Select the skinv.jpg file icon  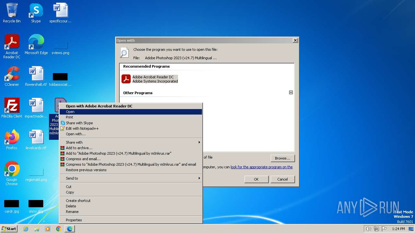coord(36,206)
